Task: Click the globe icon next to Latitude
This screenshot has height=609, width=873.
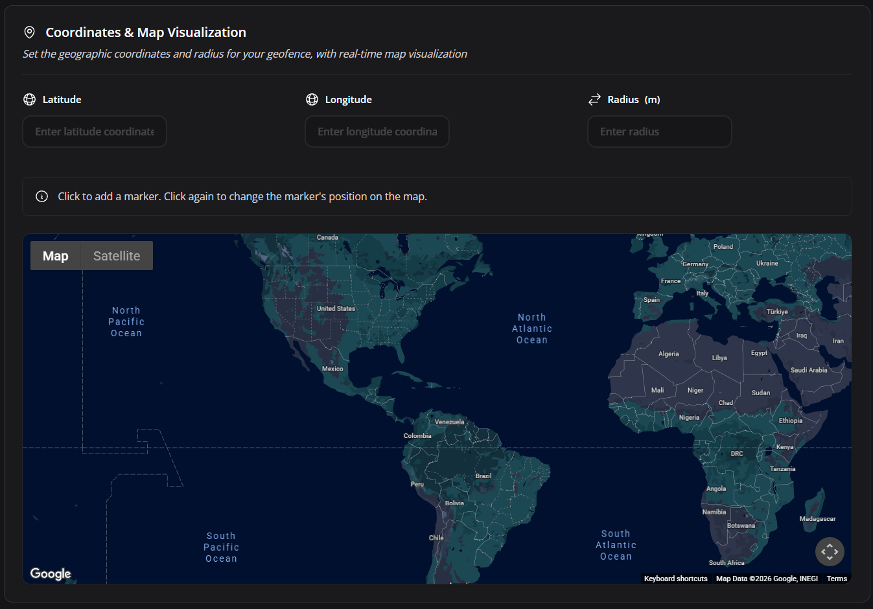Action: tap(29, 99)
